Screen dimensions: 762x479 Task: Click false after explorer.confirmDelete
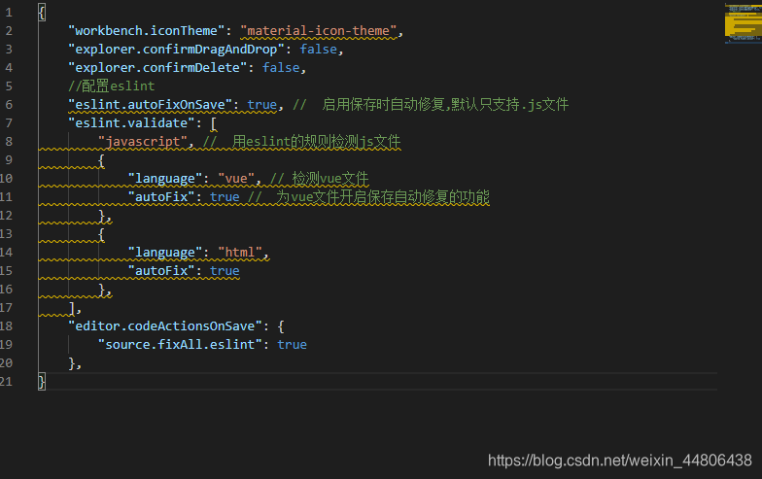point(281,68)
